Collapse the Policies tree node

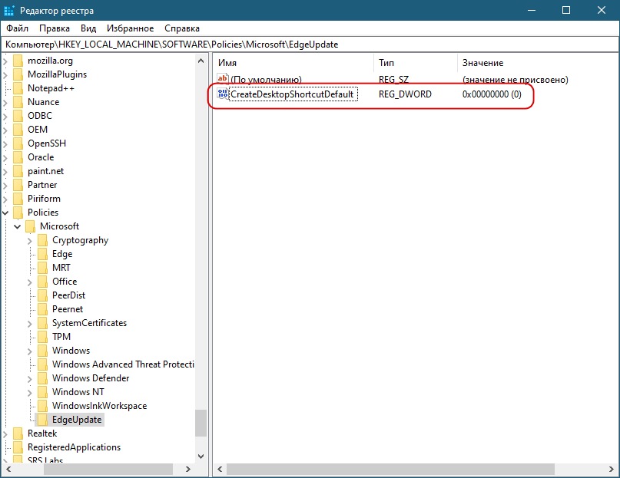(x=5, y=213)
